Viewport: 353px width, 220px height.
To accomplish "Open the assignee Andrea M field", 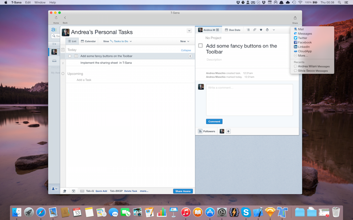I will (207, 30).
